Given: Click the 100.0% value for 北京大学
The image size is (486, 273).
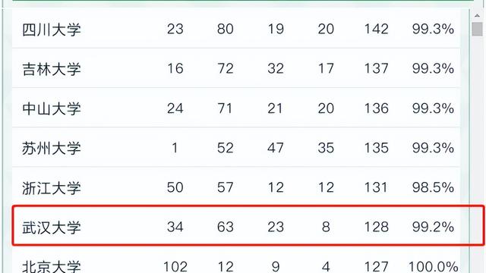Looking at the screenshot, I should coord(433,266).
